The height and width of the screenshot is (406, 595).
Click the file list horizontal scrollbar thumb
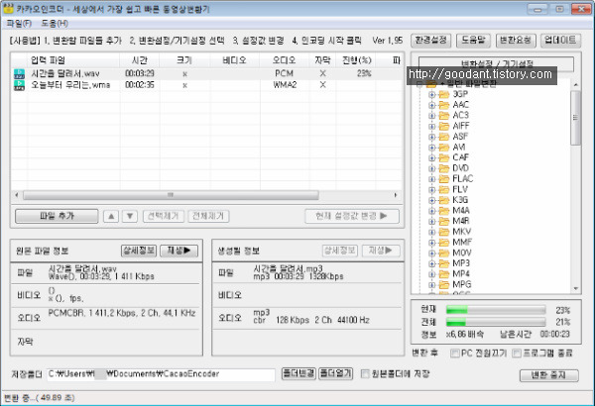pyautogui.click(x=171, y=195)
